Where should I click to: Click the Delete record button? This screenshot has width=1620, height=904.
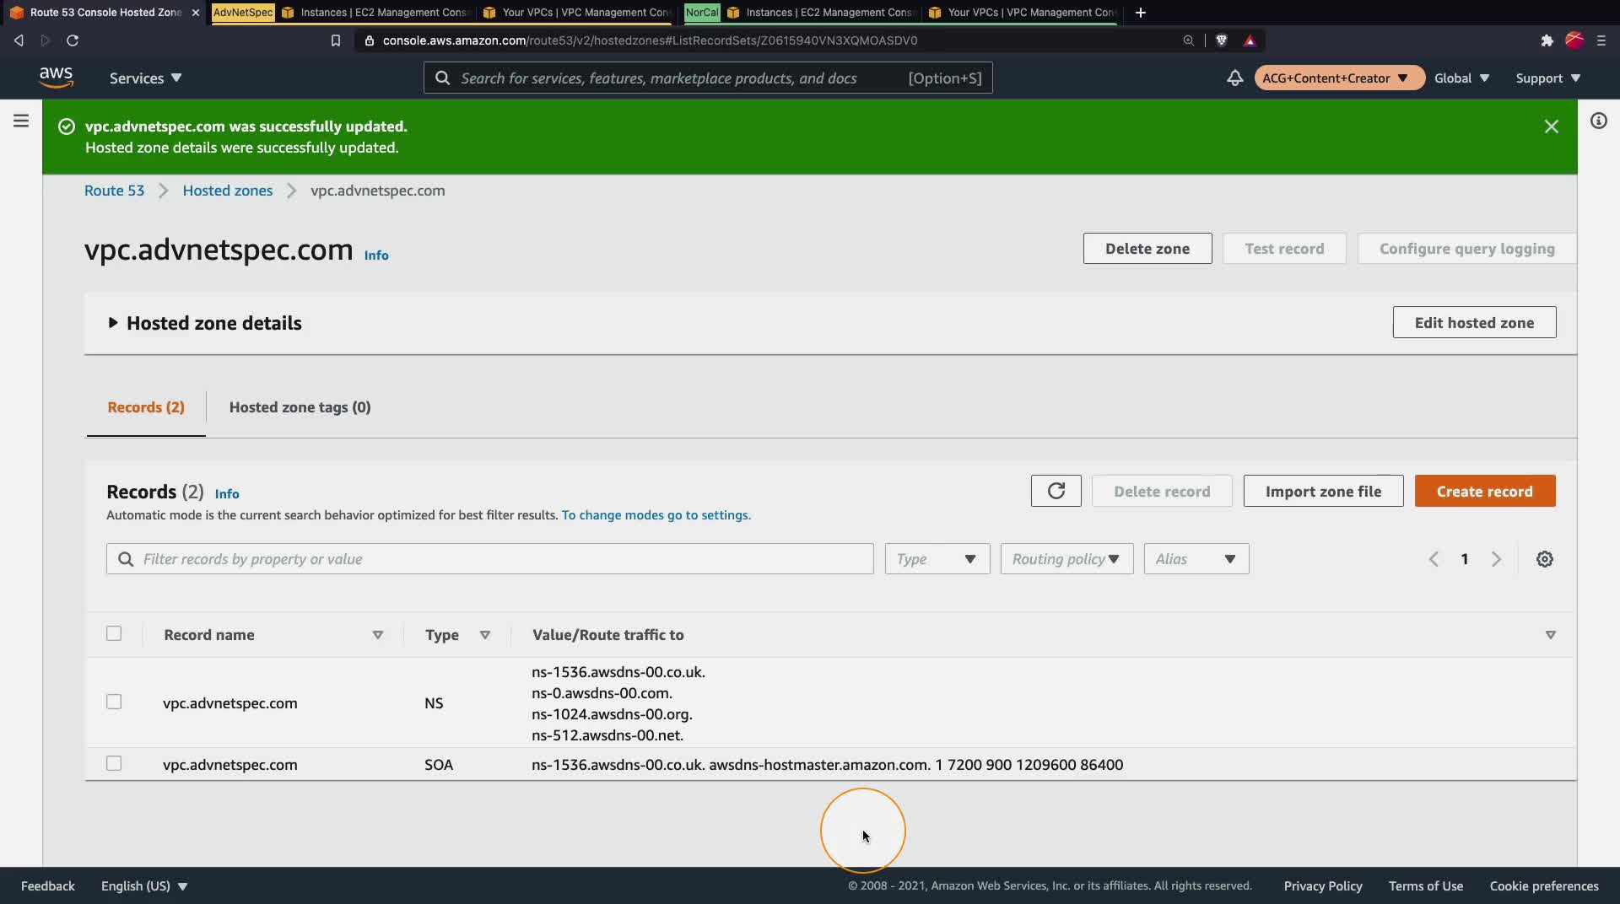click(x=1161, y=491)
